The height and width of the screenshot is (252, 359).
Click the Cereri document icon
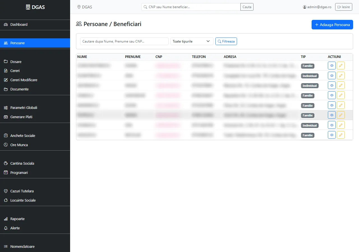pos(6,71)
